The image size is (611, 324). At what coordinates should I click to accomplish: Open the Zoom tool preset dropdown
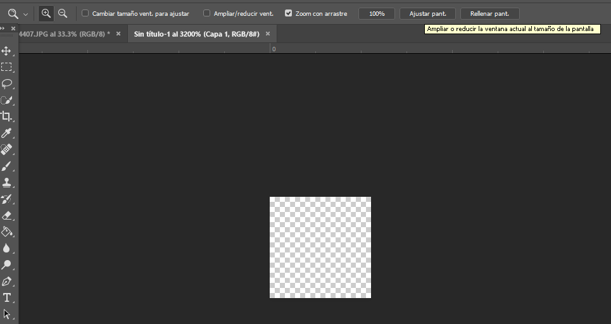(x=25, y=13)
